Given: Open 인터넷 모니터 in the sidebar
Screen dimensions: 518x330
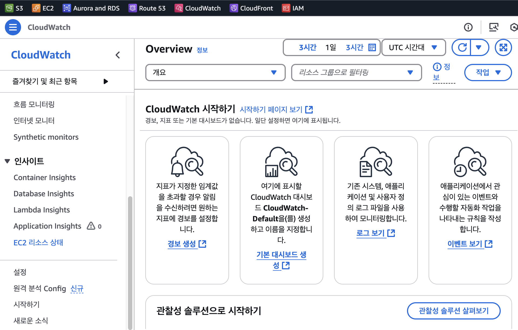Looking at the screenshot, I should tap(34, 121).
